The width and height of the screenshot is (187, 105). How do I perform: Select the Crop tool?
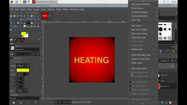tap(25, 19)
